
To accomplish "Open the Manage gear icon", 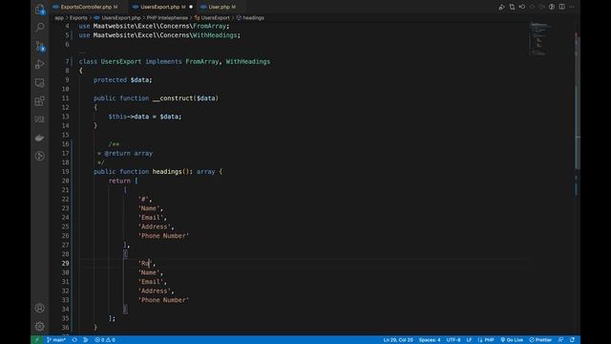I will (x=40, y=326).
